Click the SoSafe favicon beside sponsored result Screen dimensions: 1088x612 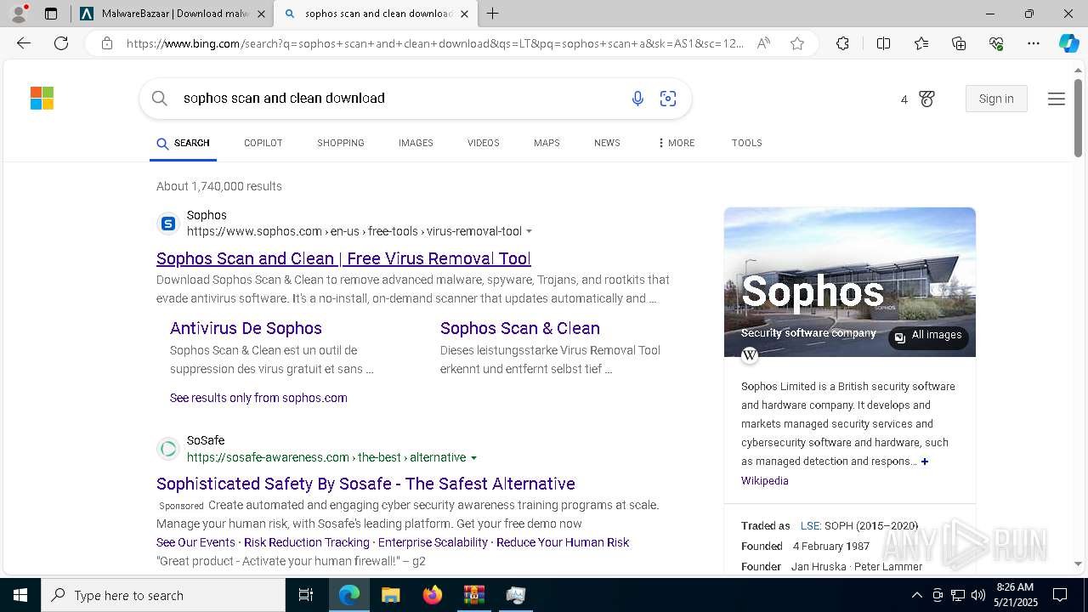(168, 449)
